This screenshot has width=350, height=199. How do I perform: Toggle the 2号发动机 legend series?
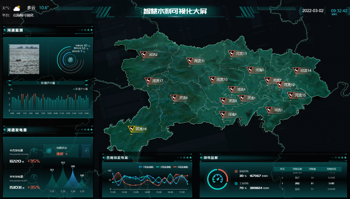click(163, 167)
